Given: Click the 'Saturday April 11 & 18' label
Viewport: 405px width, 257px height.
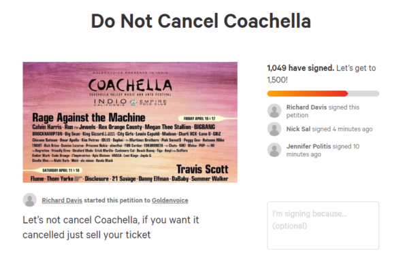Looking at the screenshot, I should 61,170.
